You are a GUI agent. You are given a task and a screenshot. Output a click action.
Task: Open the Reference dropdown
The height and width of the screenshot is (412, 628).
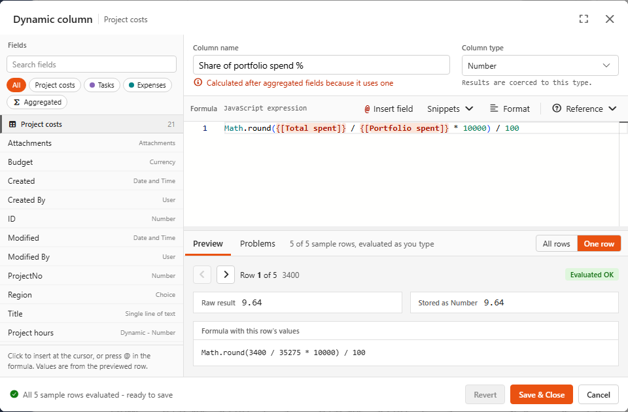click(584, 109)
